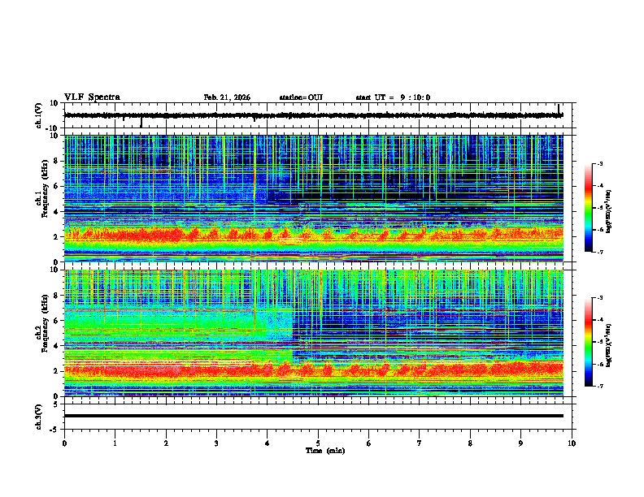Screen dimensions: 644x497
Task: Click time axis tick label "0"
Action: [64, 443]
